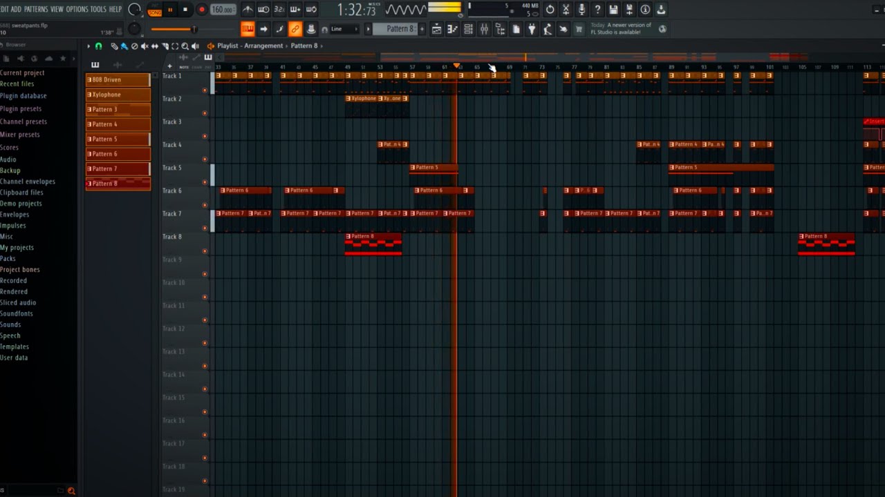Open the HELP menu

(115, 9)
